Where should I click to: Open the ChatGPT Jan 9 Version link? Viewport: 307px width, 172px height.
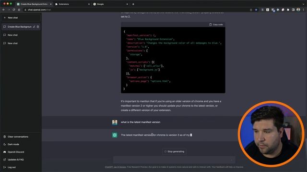coord(115,167)
